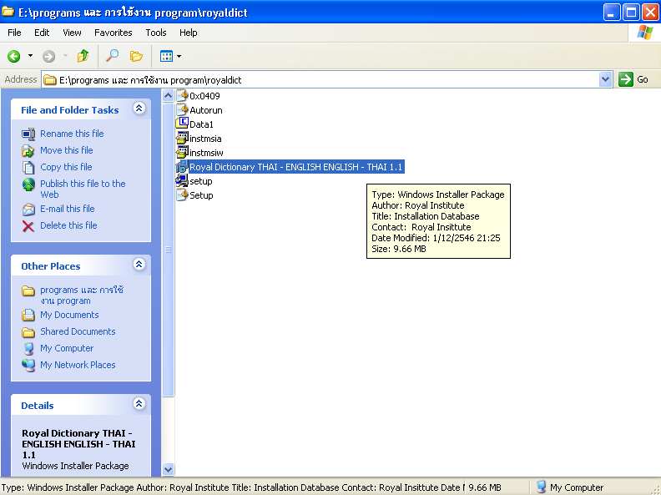
Task: Select the 0x0409 file icon
Action: click(182, 95)
